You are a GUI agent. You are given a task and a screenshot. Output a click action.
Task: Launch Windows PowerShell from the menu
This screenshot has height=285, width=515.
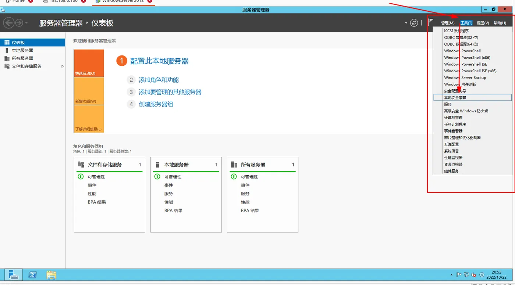[472, 51]
